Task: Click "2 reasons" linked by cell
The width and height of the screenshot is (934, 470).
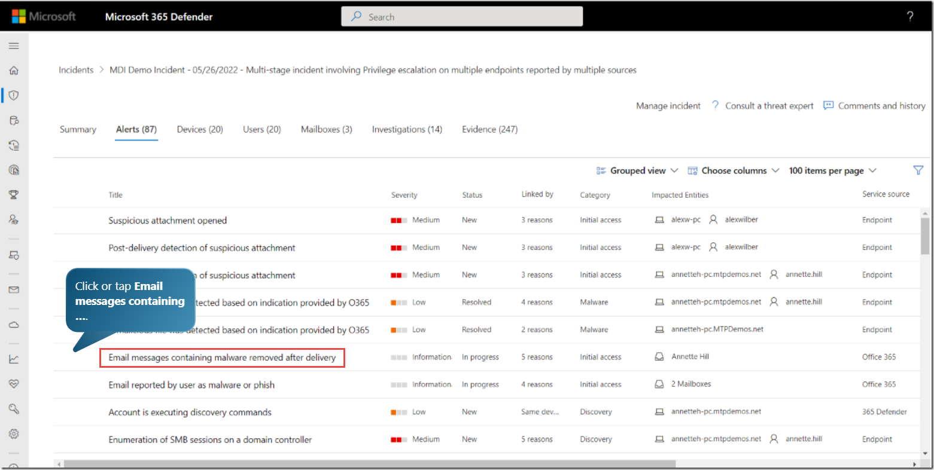Action: tap(537, 329)
